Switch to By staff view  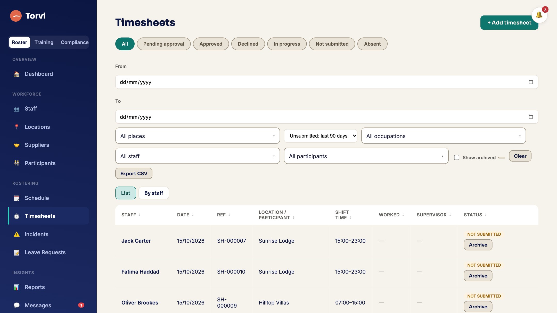coord(154,193)
